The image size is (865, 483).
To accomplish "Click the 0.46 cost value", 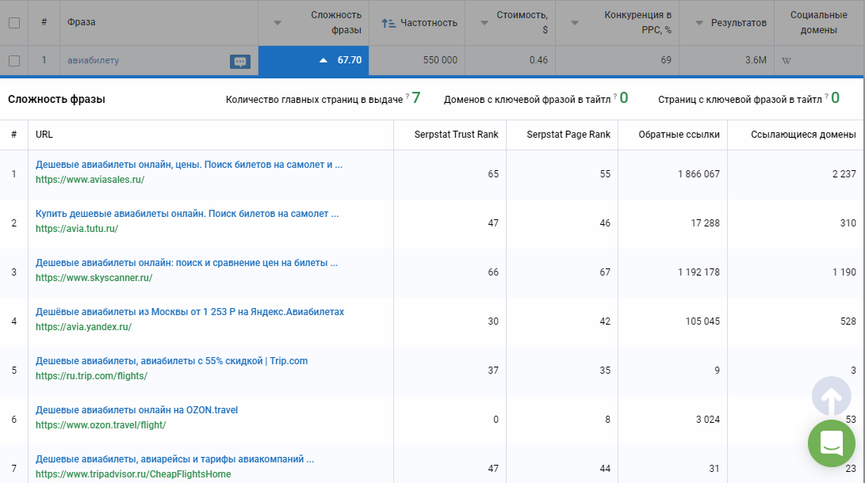I will 538,61.
